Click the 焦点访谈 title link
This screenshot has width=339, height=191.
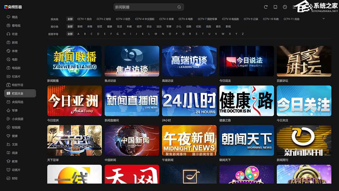coord(110,81)
